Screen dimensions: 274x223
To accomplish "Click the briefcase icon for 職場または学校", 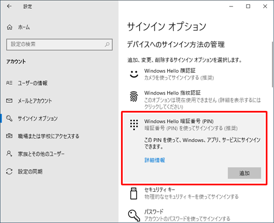I will pos(9,136).
